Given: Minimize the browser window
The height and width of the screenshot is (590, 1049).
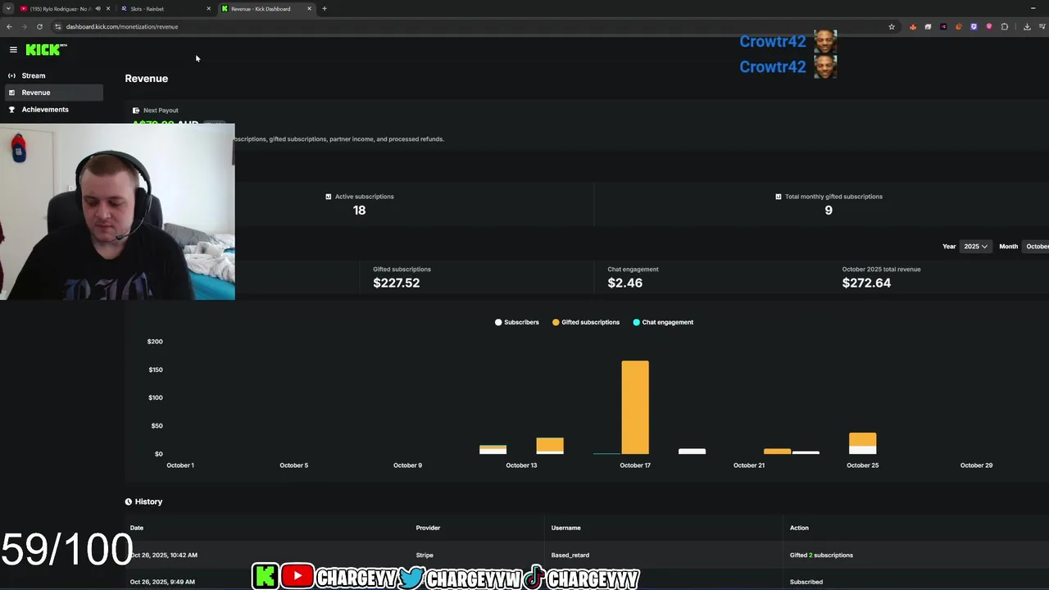Looking at the screenshot, I should click(x=1033, y=8).
